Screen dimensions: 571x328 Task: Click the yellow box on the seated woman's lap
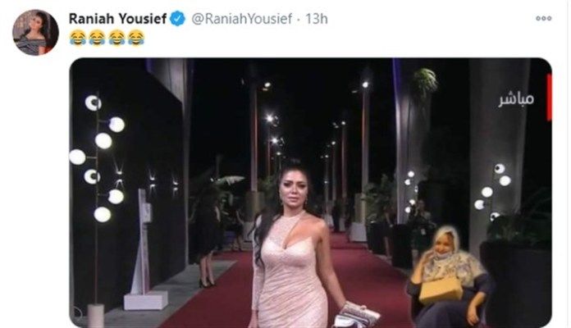(441, 290)
